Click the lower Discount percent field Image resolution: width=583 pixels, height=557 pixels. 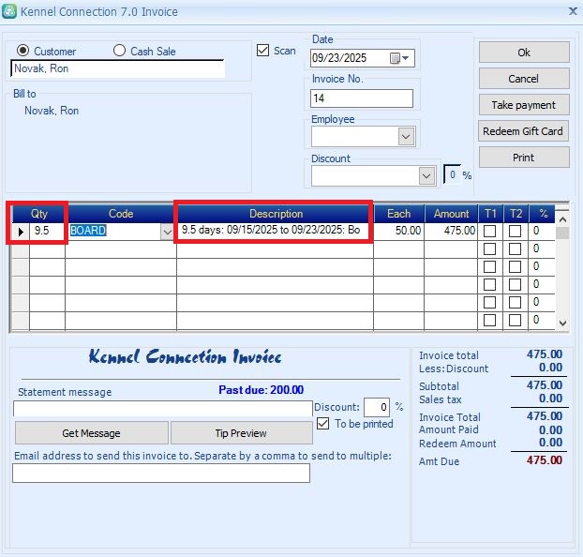point(377,407)
